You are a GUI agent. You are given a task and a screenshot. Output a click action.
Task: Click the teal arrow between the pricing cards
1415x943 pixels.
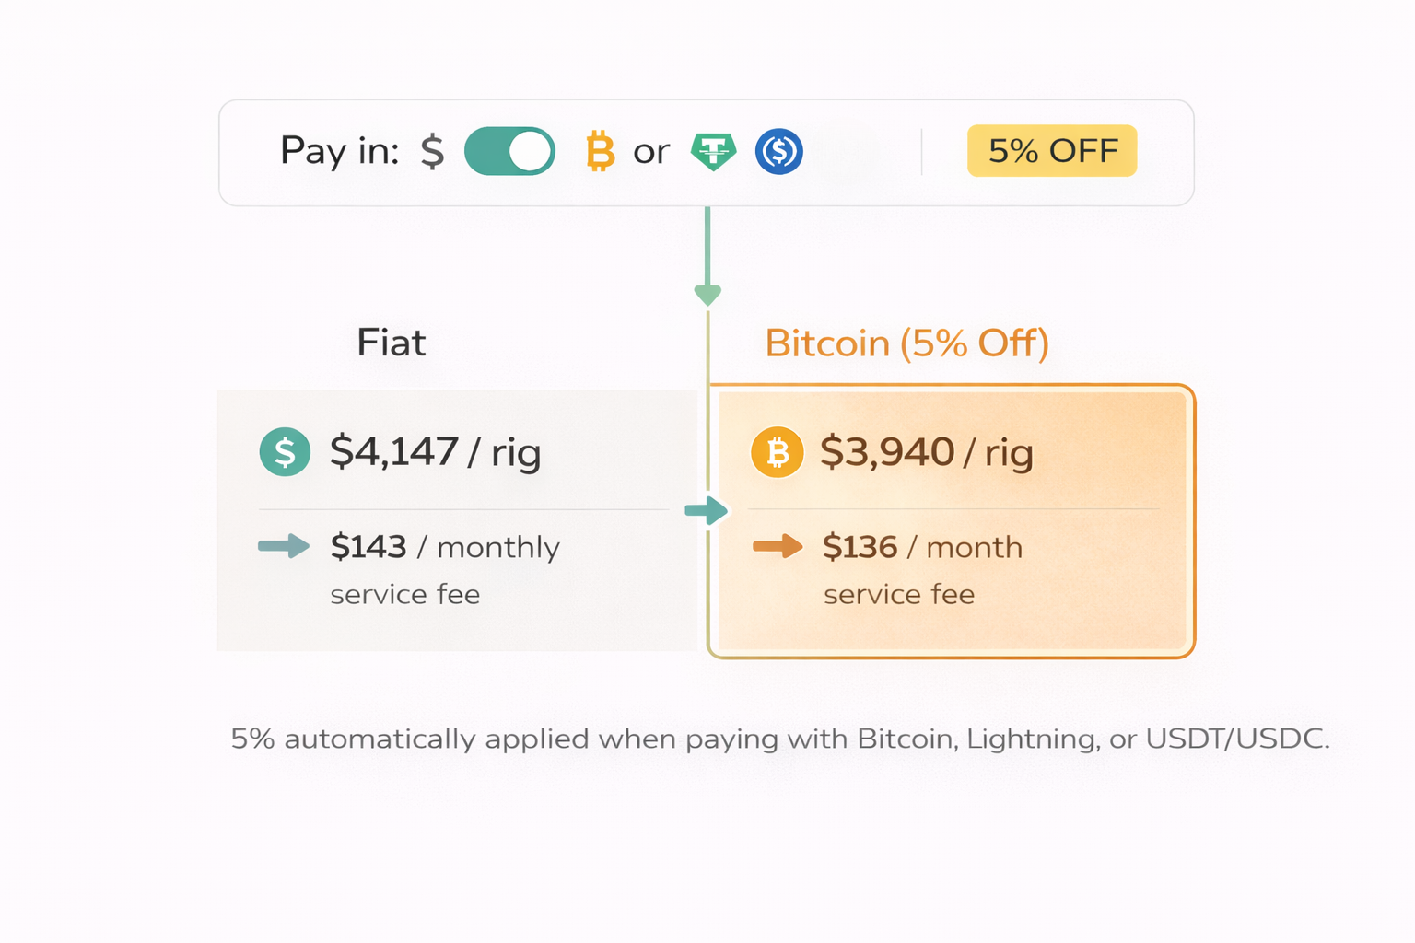coord(707,510)
